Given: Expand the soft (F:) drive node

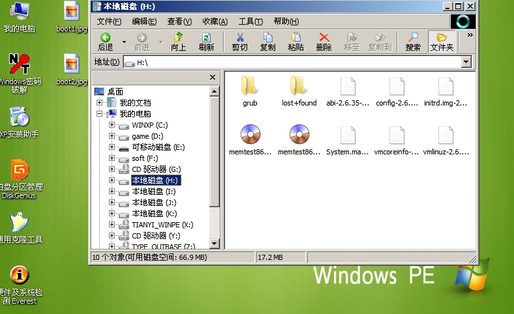Looking at the screenshot, I should pyautogui.click(x=112, y=158).
